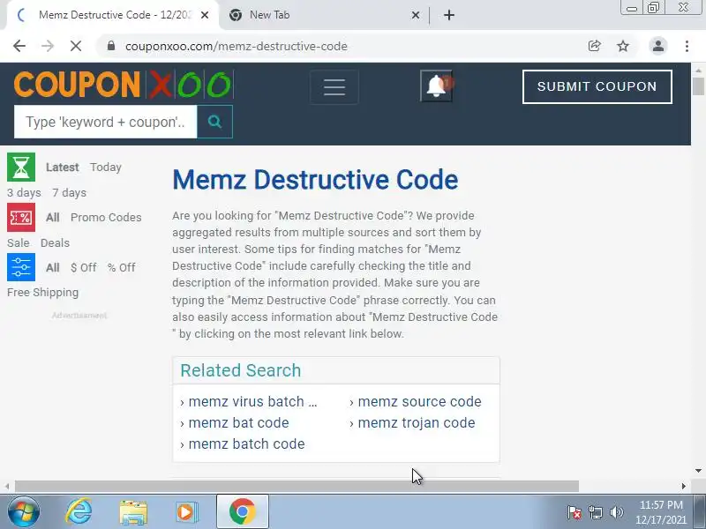Open the Chrome profile avatar
706x529 pixels.
click(x=657, y=46)
